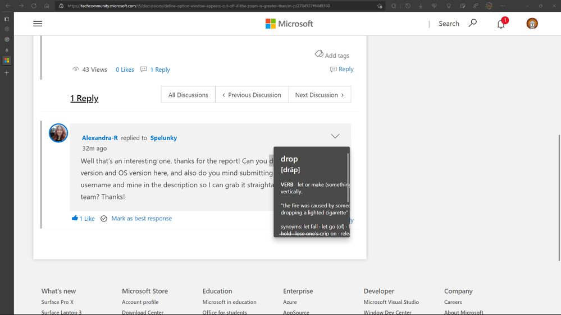
Task: Click the 0 Likes link
Action: [x=125, y=70]
